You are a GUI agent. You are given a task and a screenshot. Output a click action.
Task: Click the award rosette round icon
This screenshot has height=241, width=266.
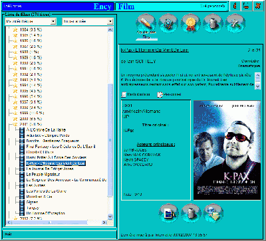191,23
